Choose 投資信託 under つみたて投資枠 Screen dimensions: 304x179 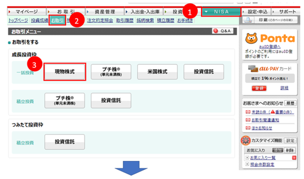click(x=65, y=142)
